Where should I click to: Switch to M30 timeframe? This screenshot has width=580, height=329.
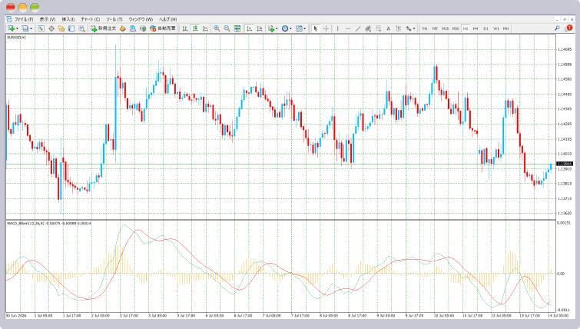456,28
